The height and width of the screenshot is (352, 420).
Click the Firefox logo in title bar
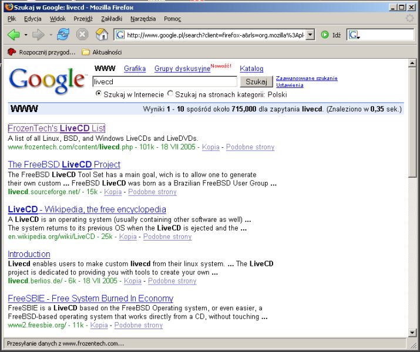[x=9, y=6]
